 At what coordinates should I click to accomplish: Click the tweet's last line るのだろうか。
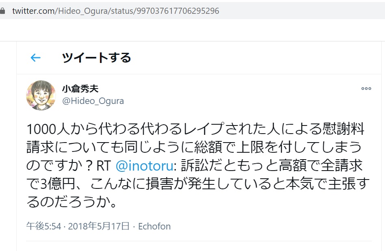pos(72,202)
